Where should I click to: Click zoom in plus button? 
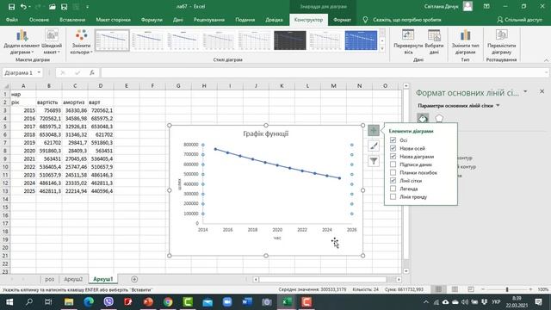530,289
